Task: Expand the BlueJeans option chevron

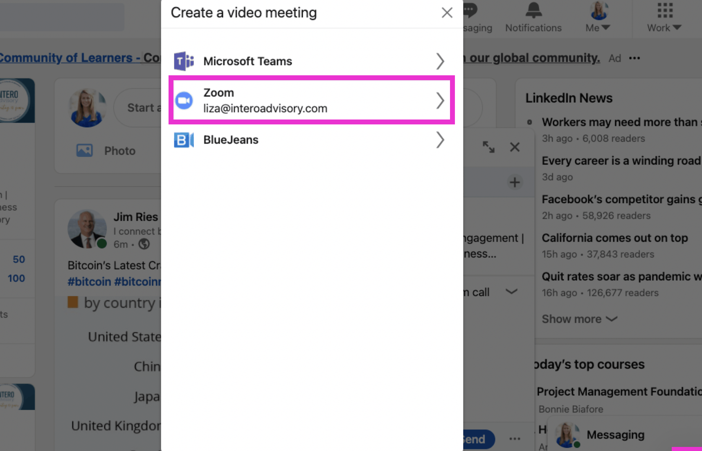Action: click(440, 140)
